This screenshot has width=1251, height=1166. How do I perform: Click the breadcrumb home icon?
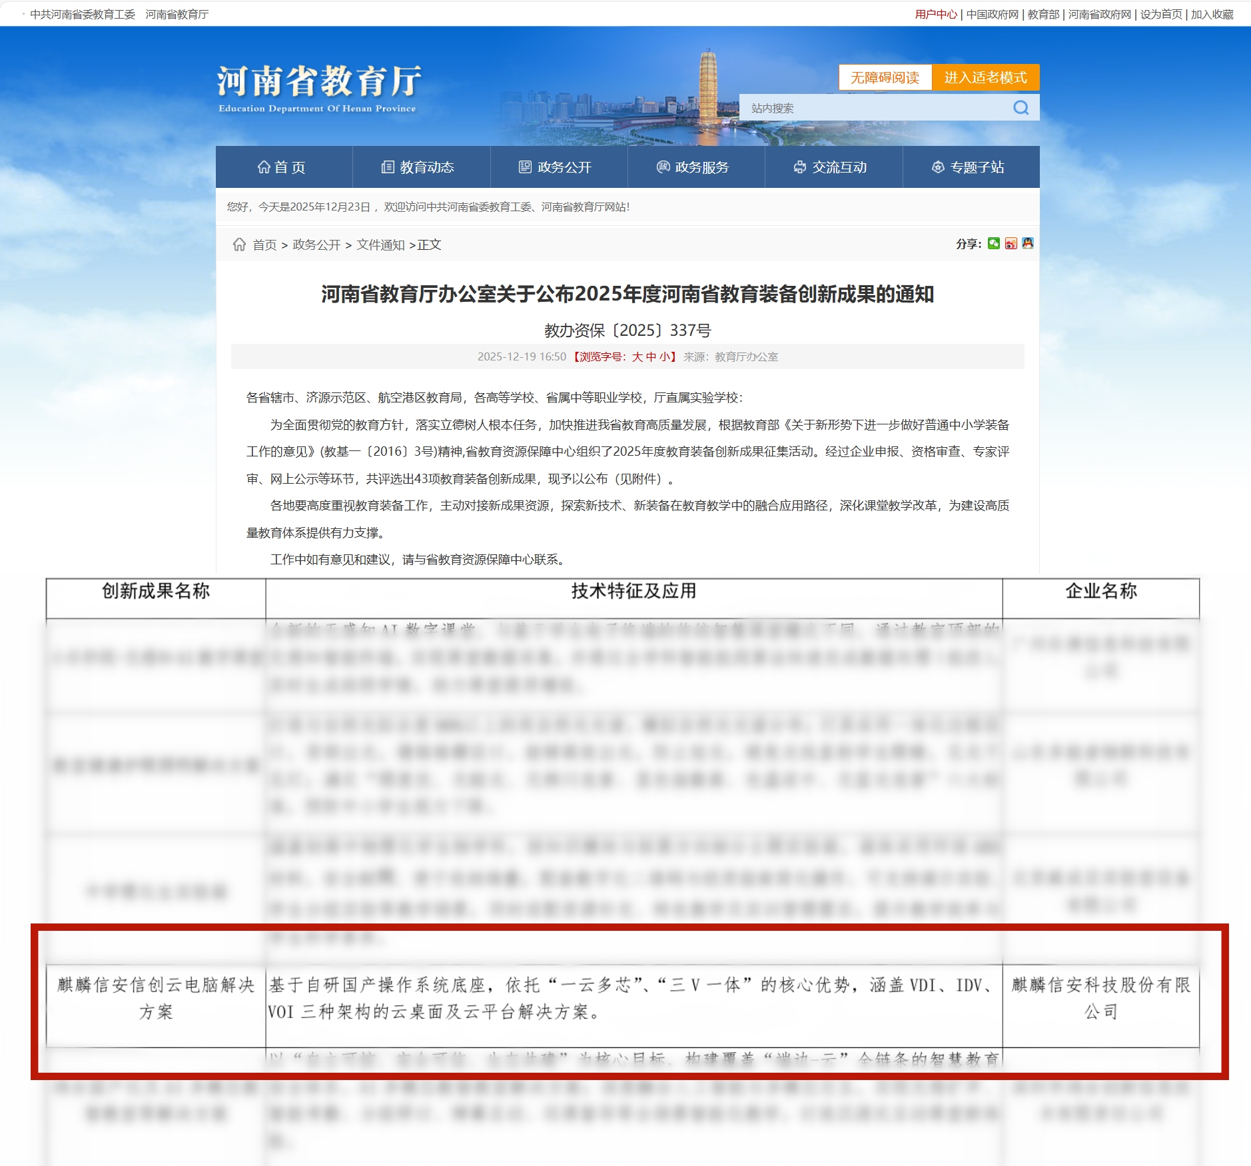pos(239,245)
